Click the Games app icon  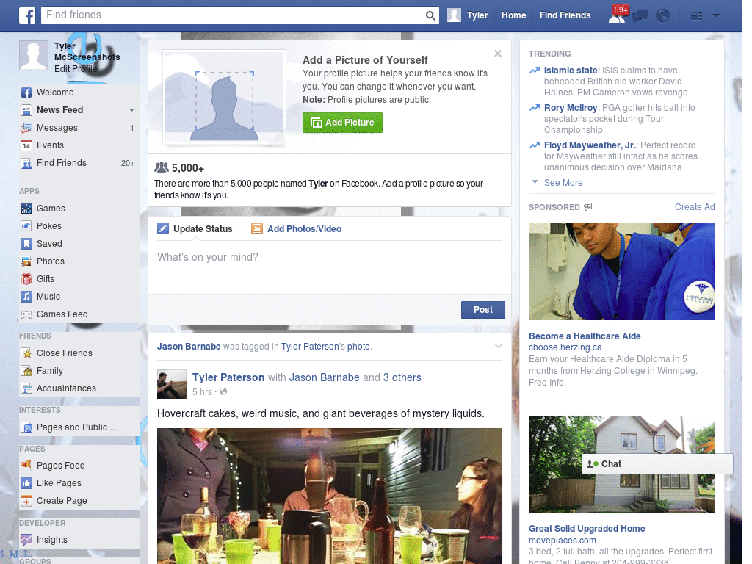tap(26, 209)
